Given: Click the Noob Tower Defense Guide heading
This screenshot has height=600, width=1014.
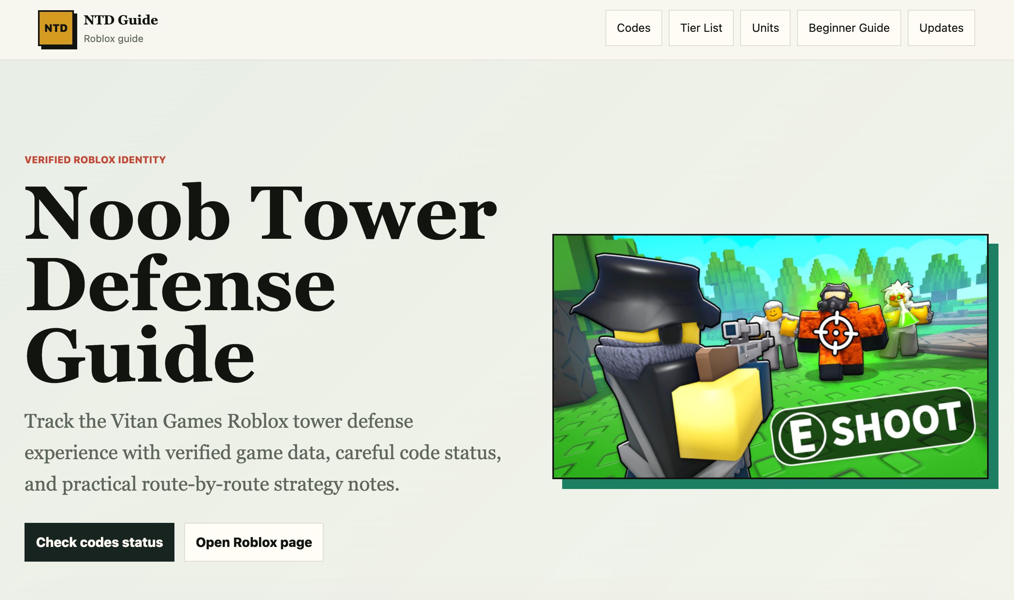Looking at the screenshot, I should point(261,283).
